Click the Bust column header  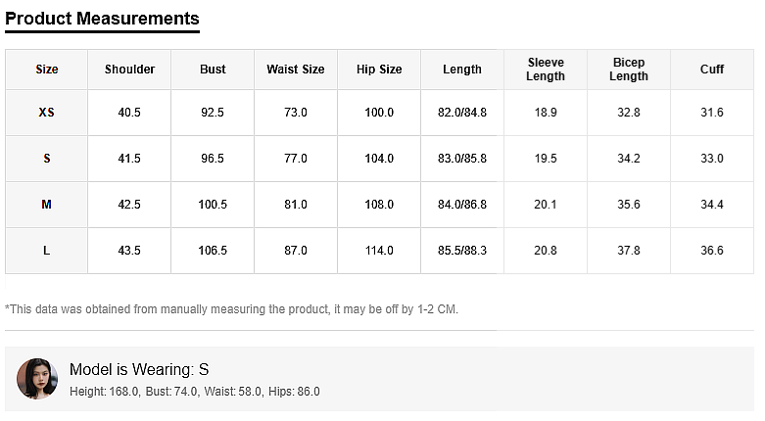click(x=213, y=70)
